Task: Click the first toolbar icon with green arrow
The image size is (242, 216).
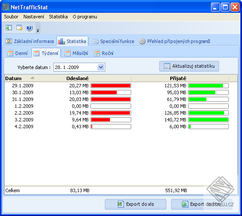Action: pos(8,28)
